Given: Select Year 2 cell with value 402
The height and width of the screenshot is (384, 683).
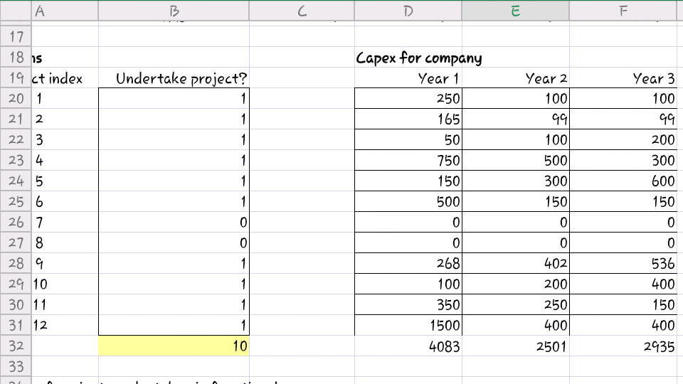Looking at the screenshot, I should click(x=515, y=263).
